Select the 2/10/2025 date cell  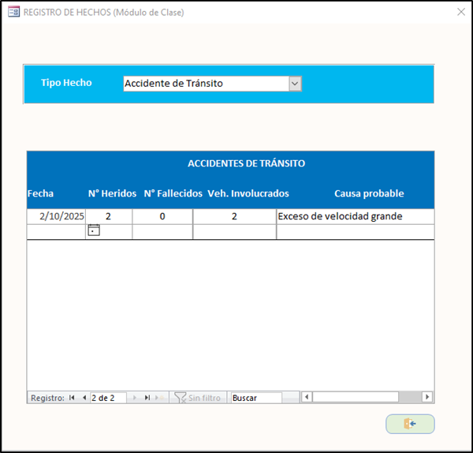click(56, 216)
